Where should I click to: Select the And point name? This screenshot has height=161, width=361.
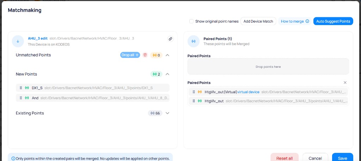(35, 98)
